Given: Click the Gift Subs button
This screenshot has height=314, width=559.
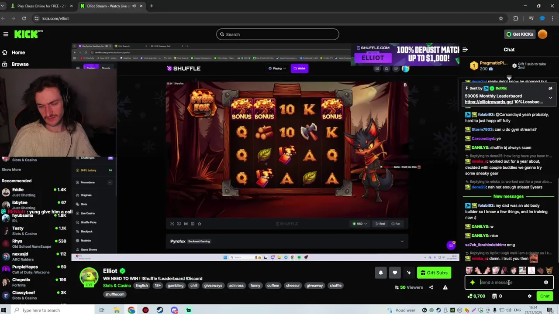Looking at the screenshot, I should coord(434,273).
